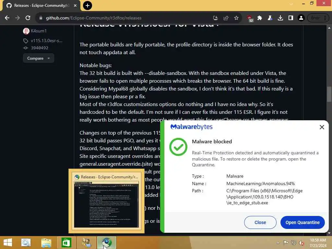Image resolution: width=332 pixels, height=249 pixels.
Task: Open the network tray icon
Action: click(294, 243)
